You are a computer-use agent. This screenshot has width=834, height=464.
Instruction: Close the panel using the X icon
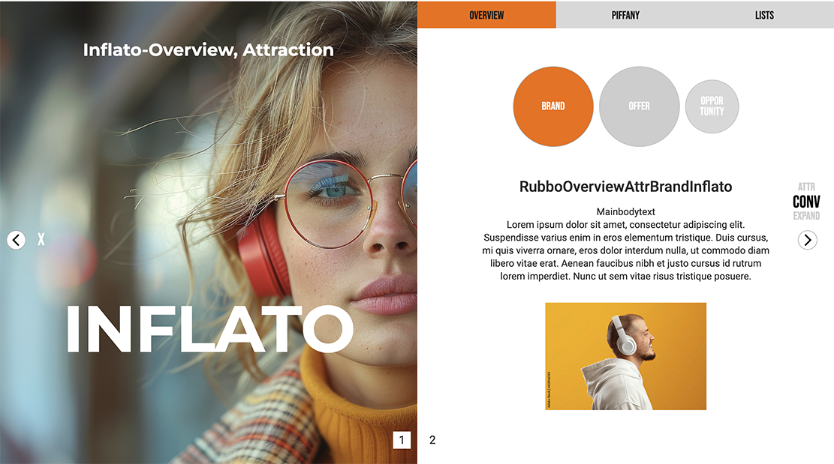point(41,239)
